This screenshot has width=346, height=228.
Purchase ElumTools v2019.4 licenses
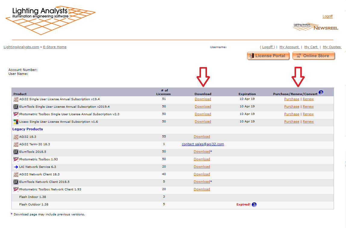point(292,107)
